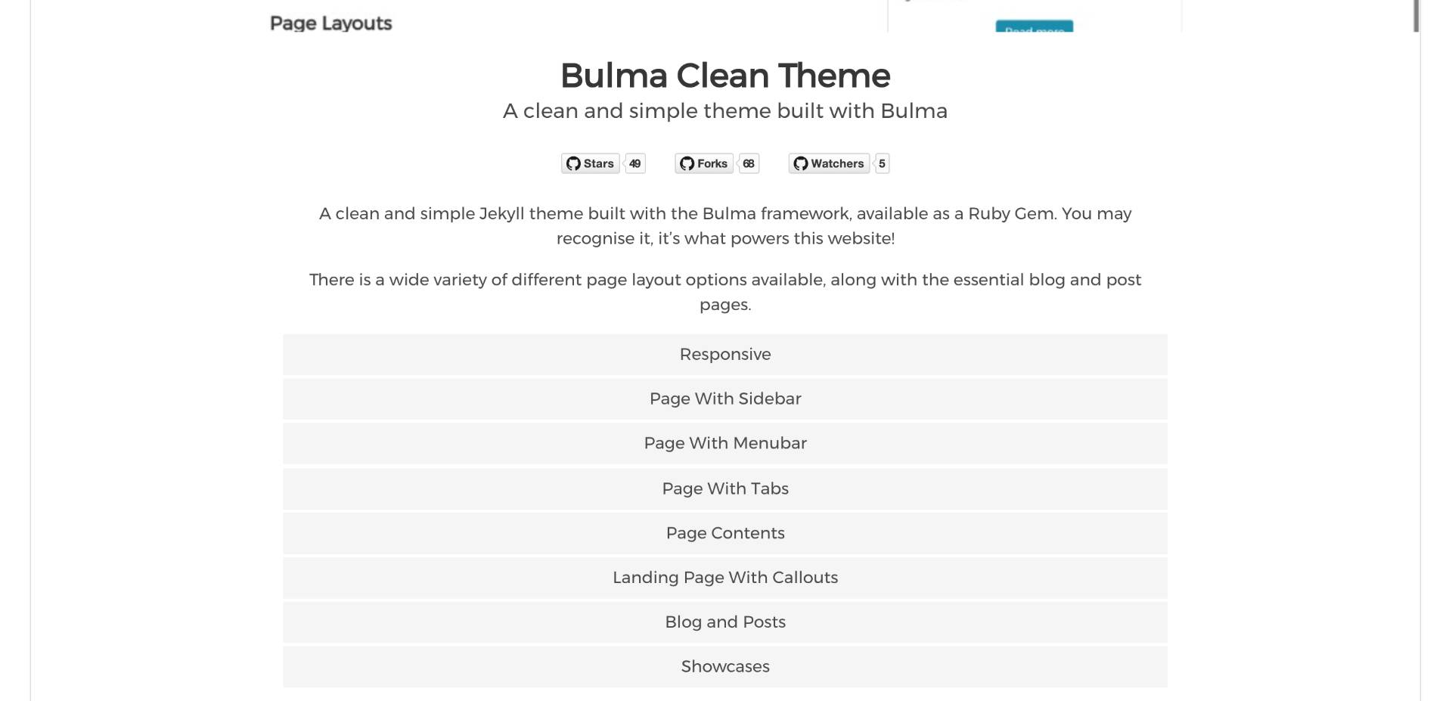Viewport: 1452px width, 701px height.
Task: Select Page With Tabs row
Action: click(725, 489)
